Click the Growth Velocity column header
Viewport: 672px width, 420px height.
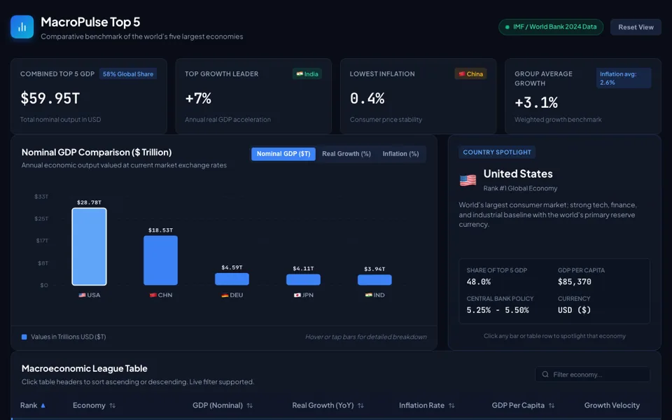click(x=612, y=405)
